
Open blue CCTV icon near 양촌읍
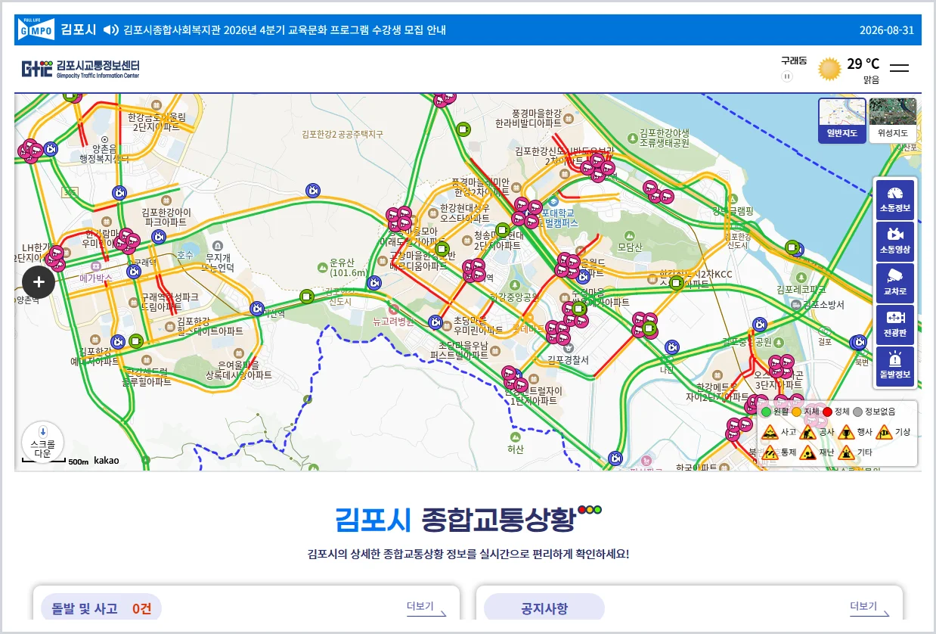click(51, 149)
